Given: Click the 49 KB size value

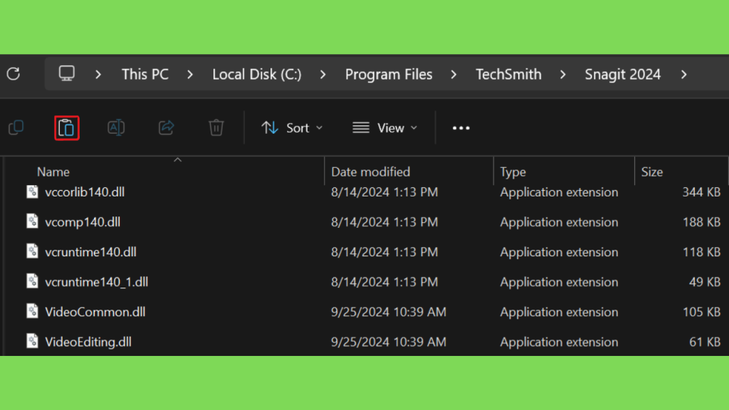Looking at the screenshot, I should pos(704,282).
